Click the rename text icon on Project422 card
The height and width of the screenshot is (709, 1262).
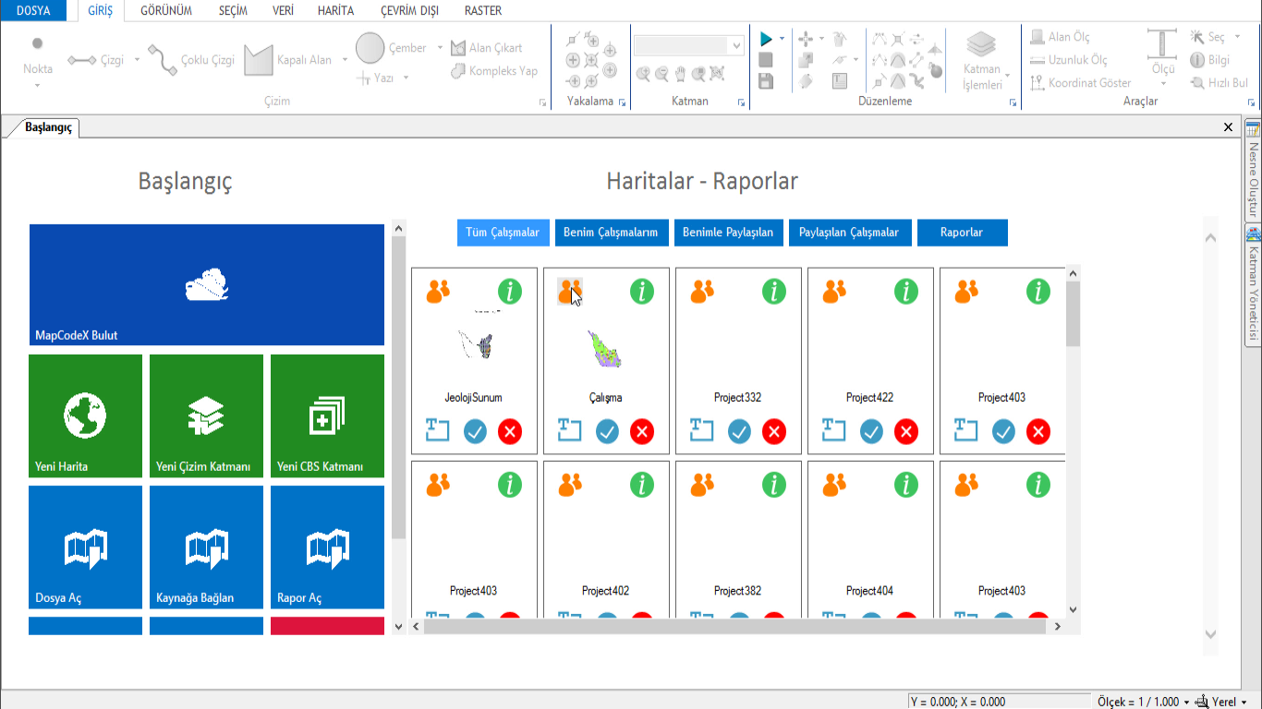(x=833, y=430)
